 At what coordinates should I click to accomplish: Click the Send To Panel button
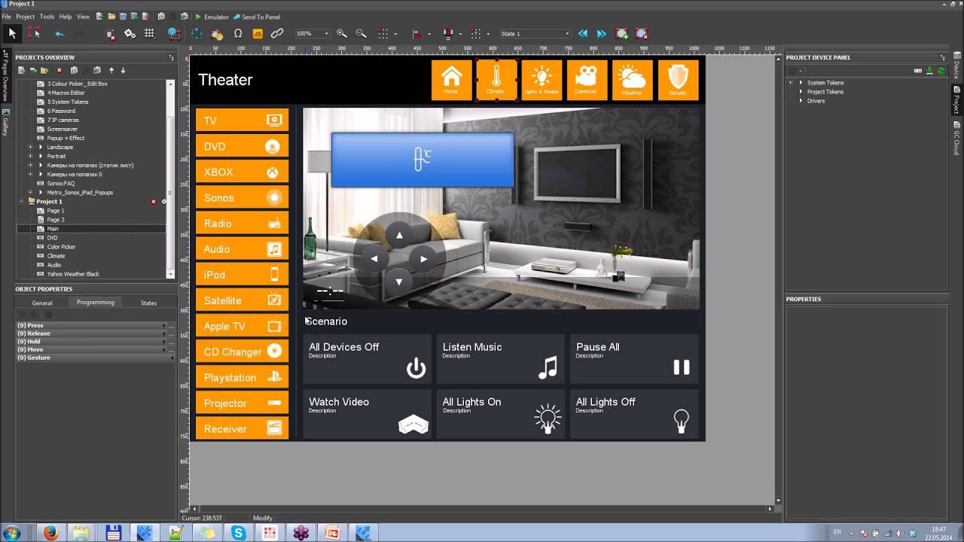pos(256,17)
